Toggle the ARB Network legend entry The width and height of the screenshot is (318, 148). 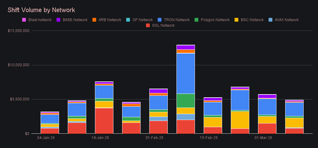coord(110,20)
